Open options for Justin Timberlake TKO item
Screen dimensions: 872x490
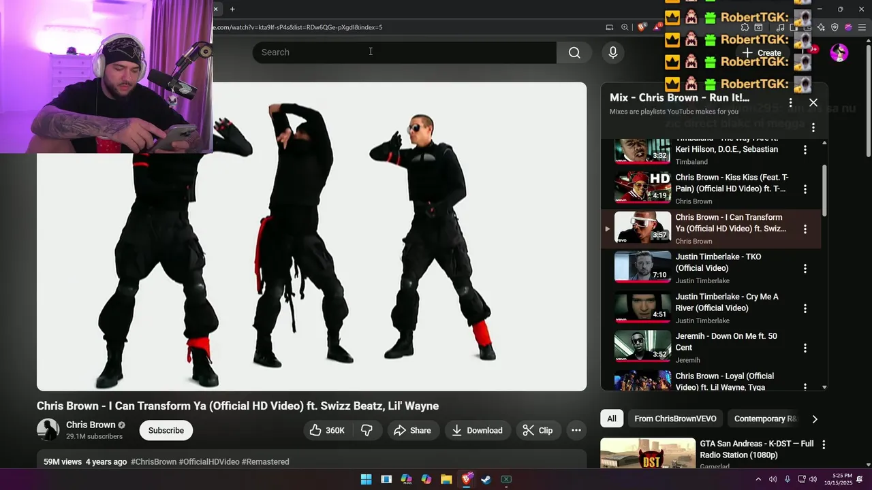[805, 269]
